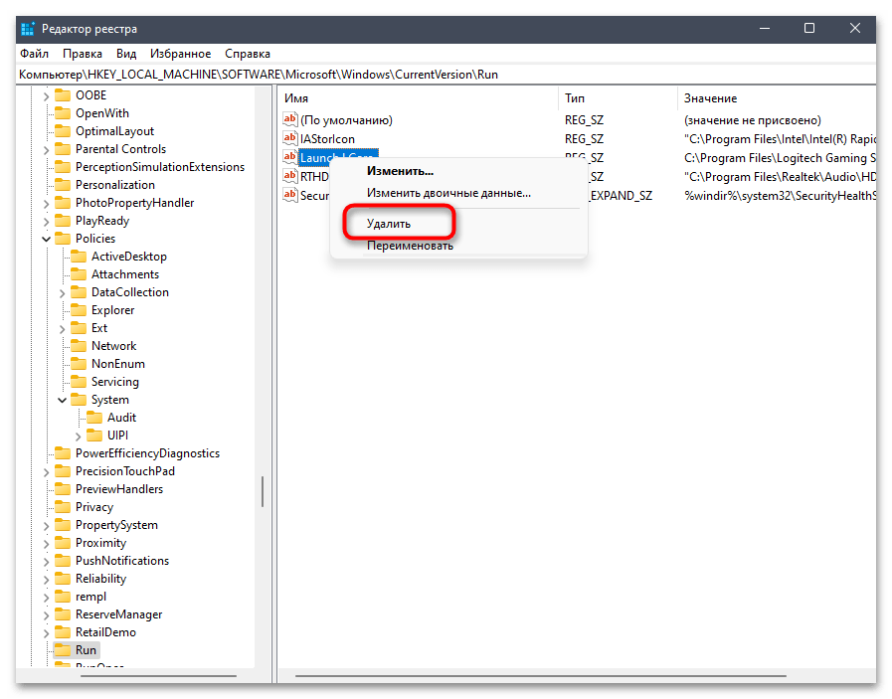Click the default value string icon
This screenshot has height=699, width=892.
[290, 119]
